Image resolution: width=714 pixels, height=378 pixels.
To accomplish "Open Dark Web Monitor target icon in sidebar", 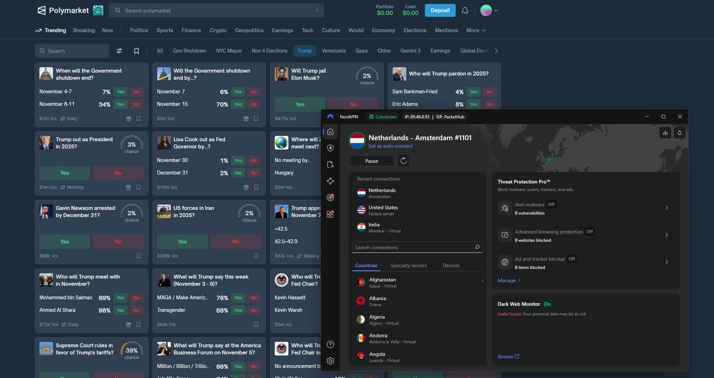I will click(x=330, y=197).
